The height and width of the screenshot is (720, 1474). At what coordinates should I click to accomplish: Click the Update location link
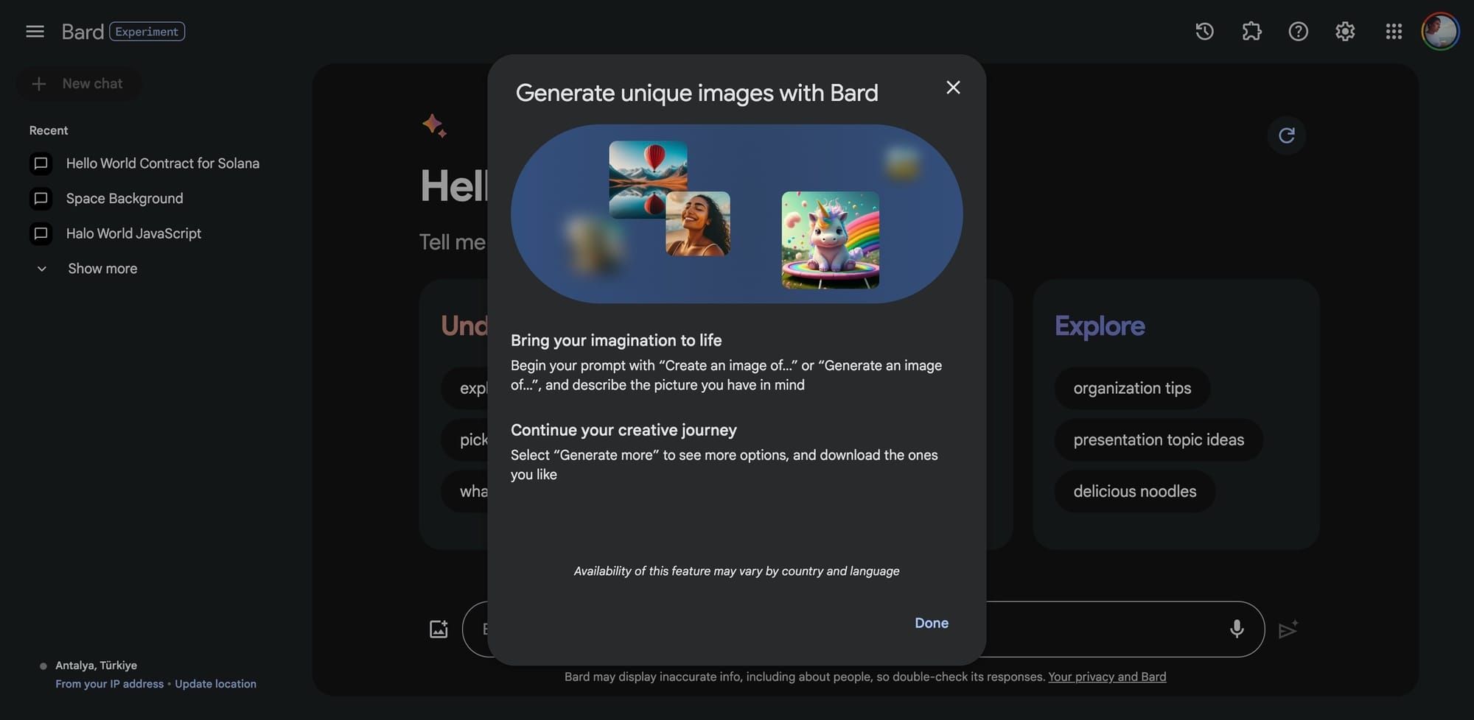[x=215, y=683]
